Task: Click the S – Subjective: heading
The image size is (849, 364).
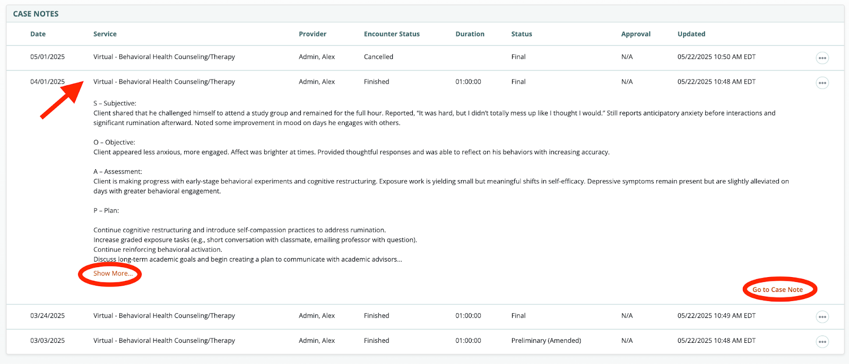Action: click(x=115, y=103)
